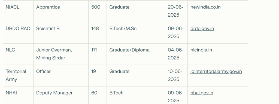Visit the nlcindia.in link

(x=201, y=50)
